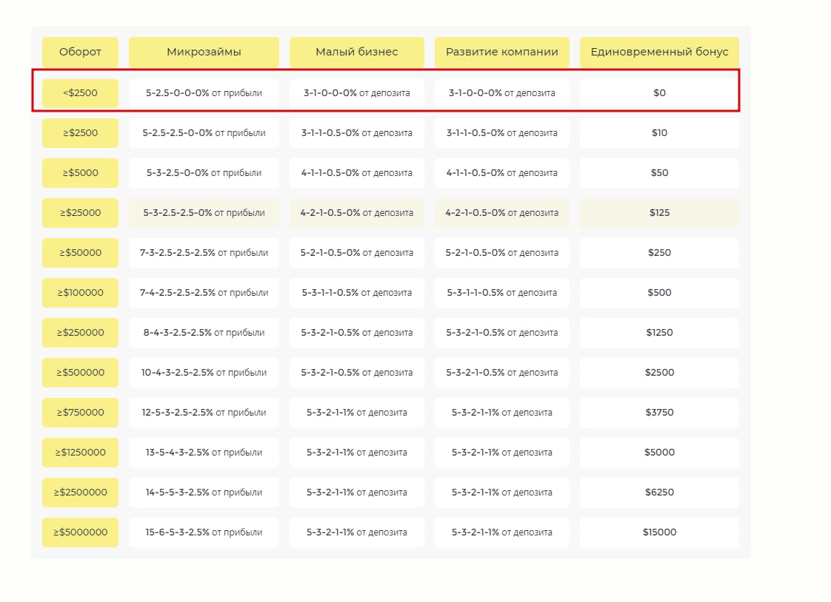This screenshot has width=831, height=602.
Task: Click the $6250 bonus cell
Action: [x=659, y=493]
